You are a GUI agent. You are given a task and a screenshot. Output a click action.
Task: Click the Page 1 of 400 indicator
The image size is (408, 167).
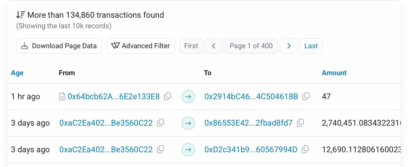251,46
